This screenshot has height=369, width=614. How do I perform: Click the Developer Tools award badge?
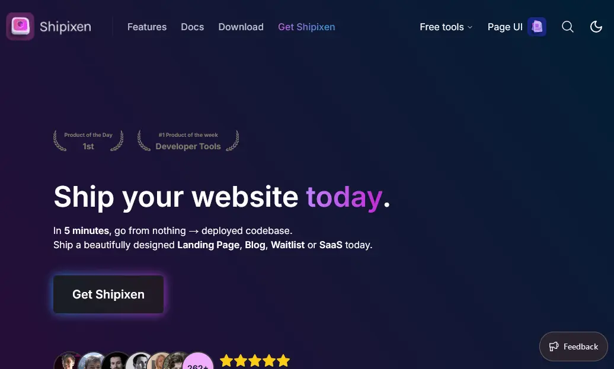188,141
